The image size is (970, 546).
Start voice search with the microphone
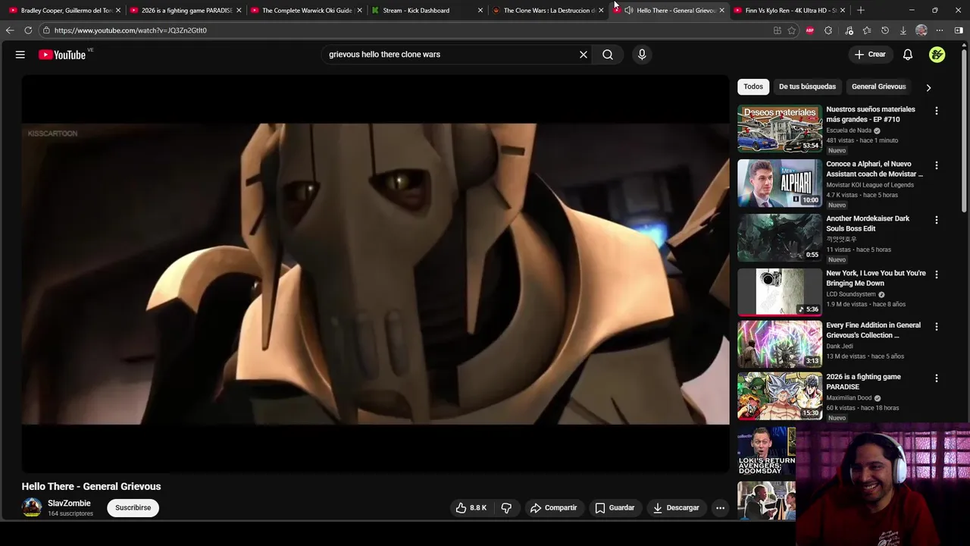click(642, 55)
